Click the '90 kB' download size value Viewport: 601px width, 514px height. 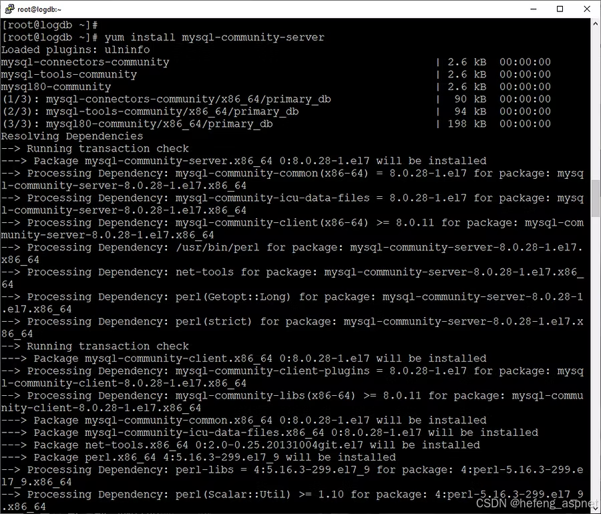click(470, 99)
